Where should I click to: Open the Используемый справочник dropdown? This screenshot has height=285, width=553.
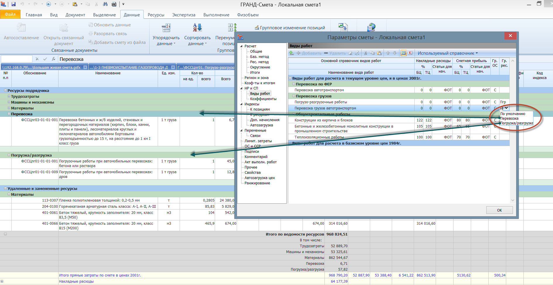pos(448,53)
